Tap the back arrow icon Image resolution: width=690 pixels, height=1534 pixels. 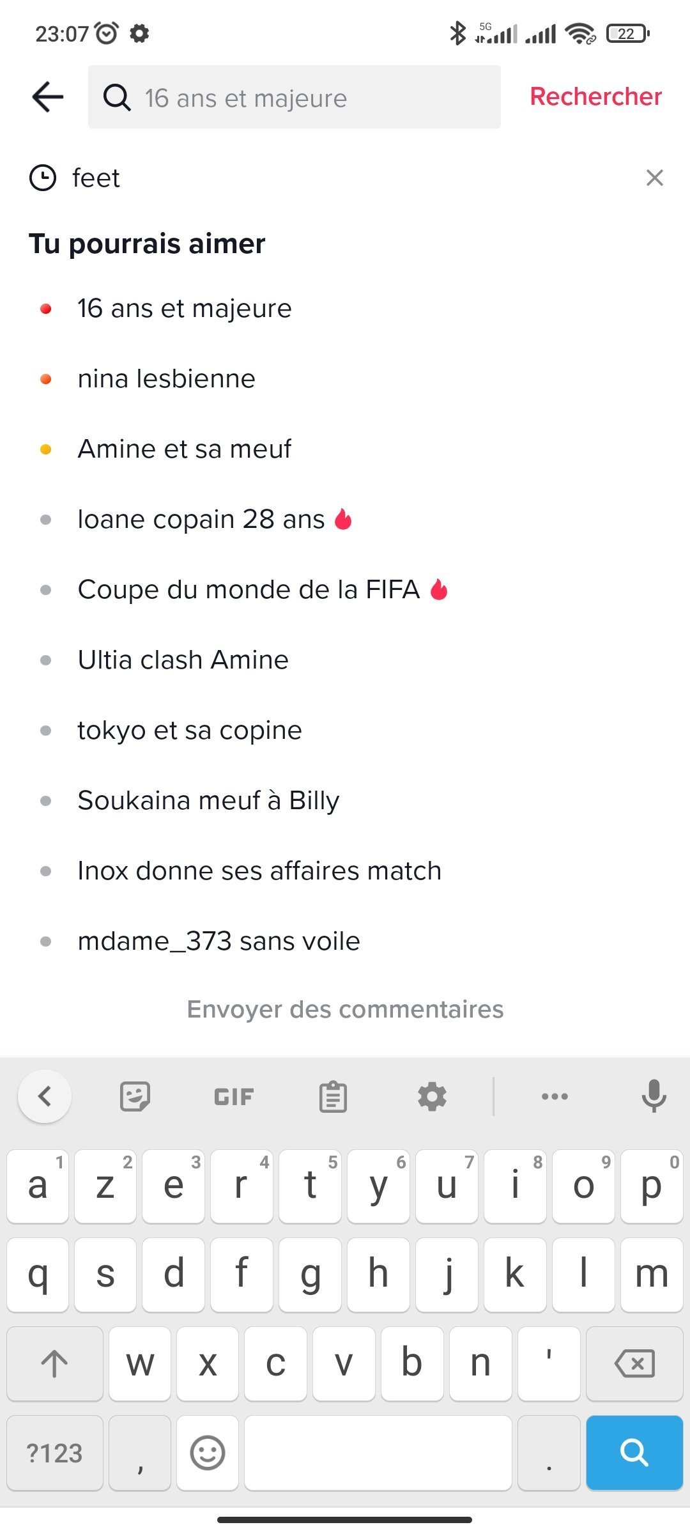(48, 97)
